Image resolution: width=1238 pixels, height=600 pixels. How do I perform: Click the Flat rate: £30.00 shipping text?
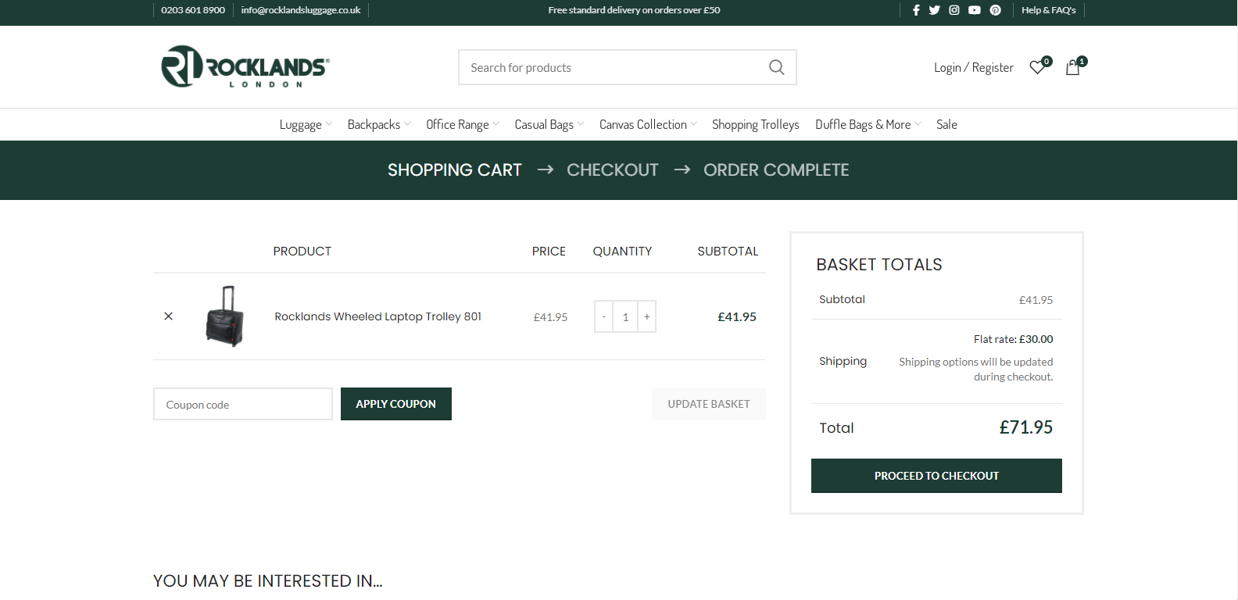click(x=1014, y=339)
